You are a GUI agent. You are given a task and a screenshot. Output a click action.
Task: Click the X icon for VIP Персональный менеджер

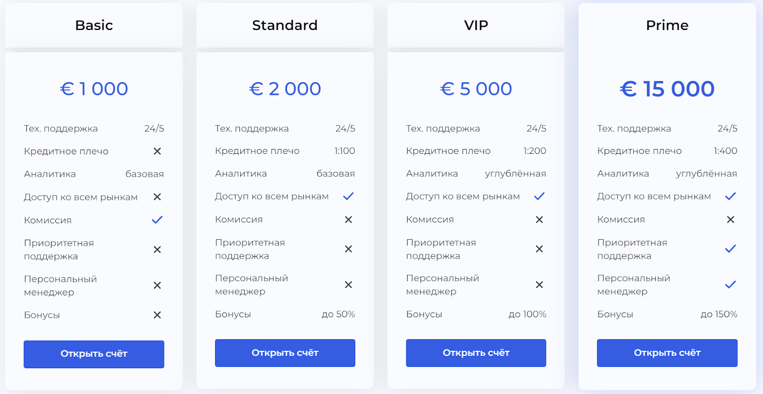click(x=539, y=285)
